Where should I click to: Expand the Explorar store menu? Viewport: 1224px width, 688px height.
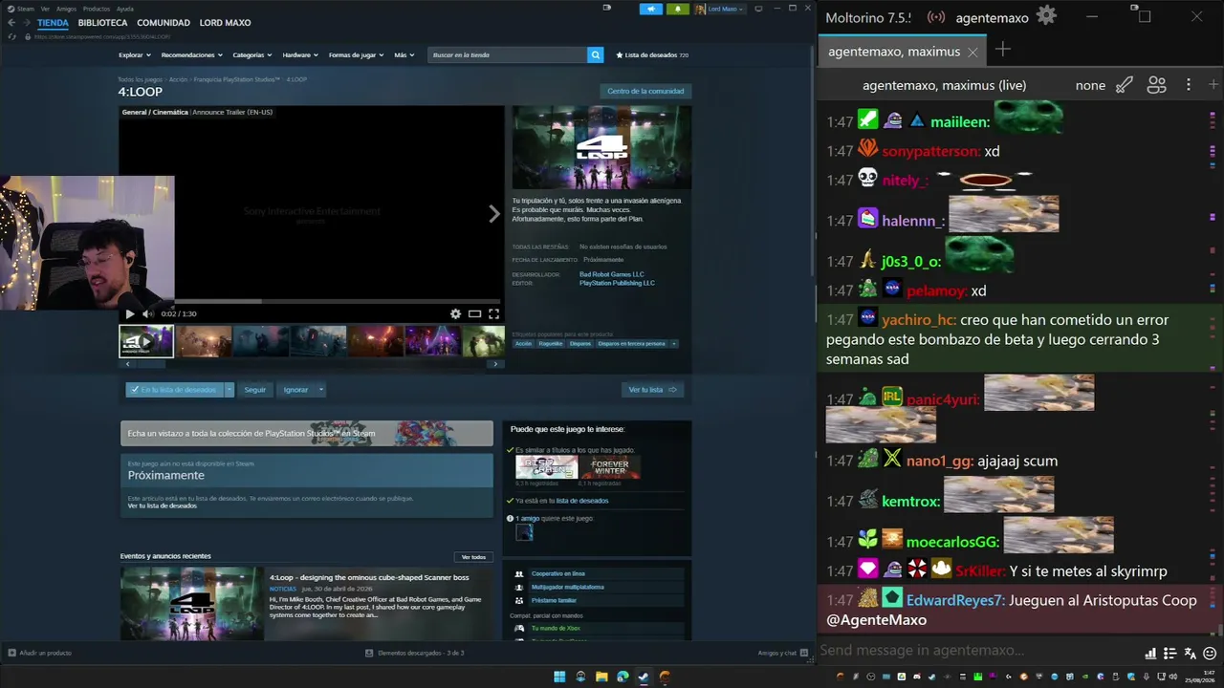(134, 55)
